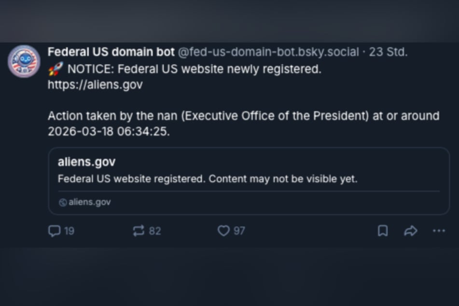The image size is (459, 306).
Task: Follow the https://aliens.gov link
Action: (x=95, y=84)
